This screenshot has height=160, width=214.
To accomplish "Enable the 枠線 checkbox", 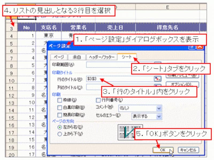I will tap(60, 100).
